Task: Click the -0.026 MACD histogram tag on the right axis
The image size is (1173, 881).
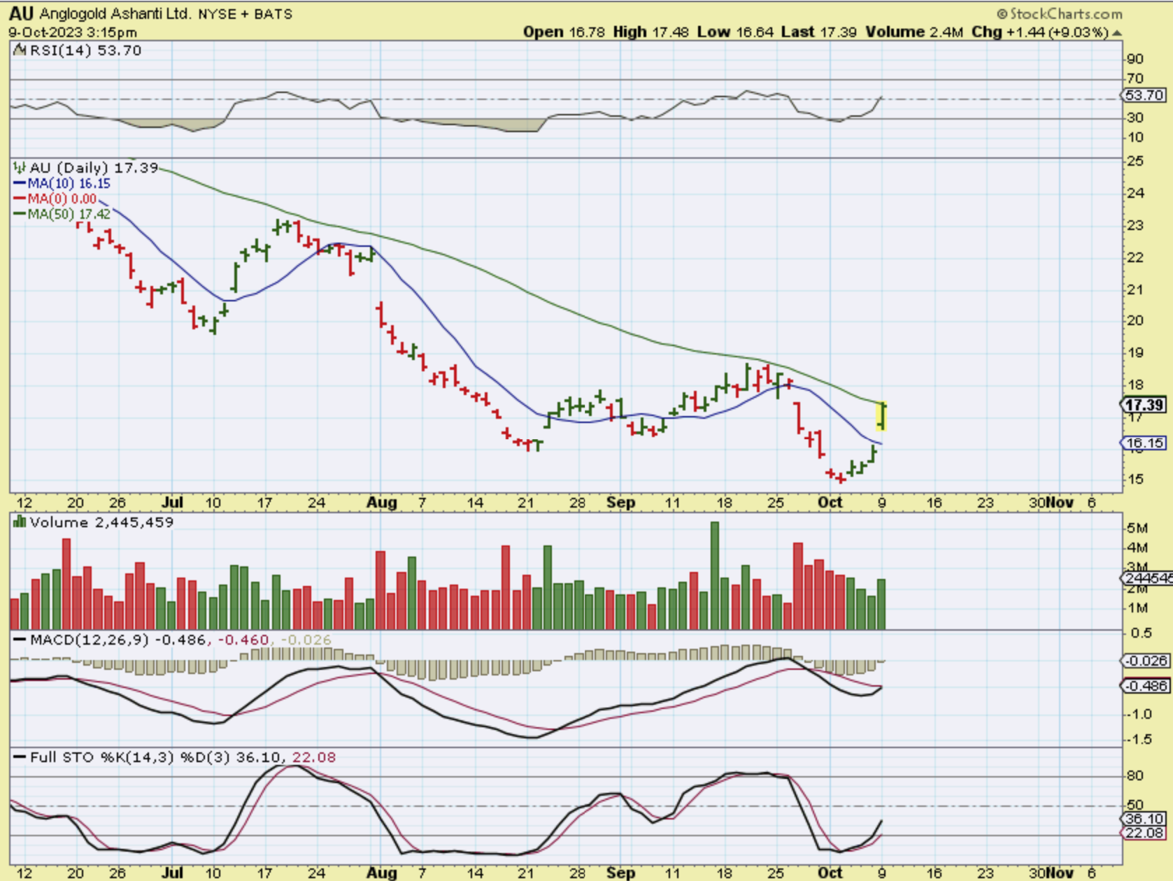Action: tap(1145, 661)
